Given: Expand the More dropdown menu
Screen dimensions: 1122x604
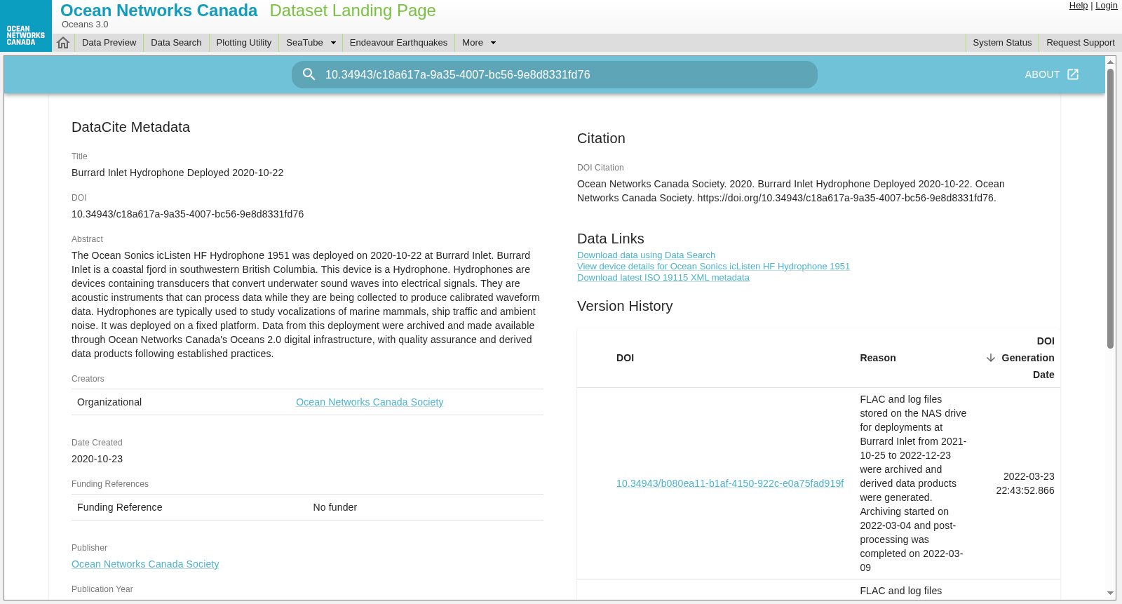Looking at the screenshot, I should [479, 43].
